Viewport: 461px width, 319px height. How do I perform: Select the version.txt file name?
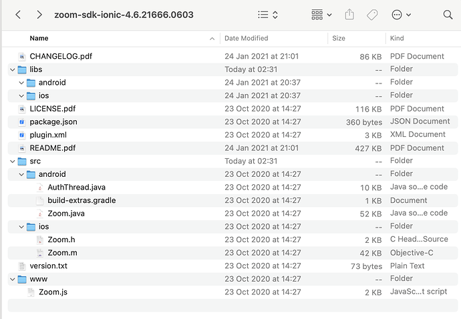tap(49, 266)
